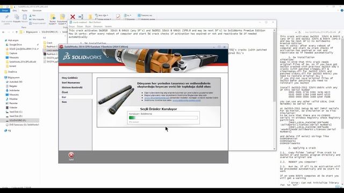Image resolution: width=344 pixels, height=193 pixels.
Task: Open Biçim menu in Notepad window
Action: click(x=88, y=26)
